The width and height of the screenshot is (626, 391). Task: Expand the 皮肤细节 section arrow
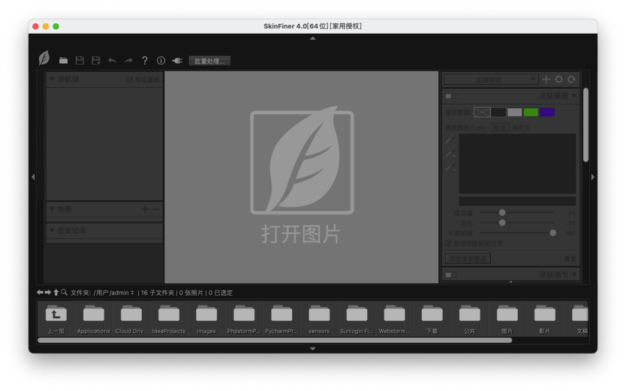click(574, 274)
